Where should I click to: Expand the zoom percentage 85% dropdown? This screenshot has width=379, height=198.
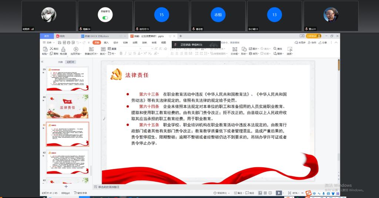coord(299,193)
